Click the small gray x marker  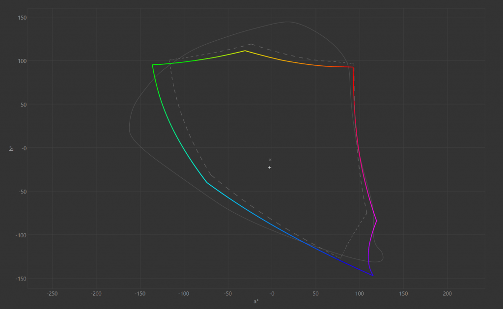pos(270,160)
